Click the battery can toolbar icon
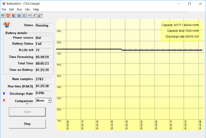This screenshot has width=206, height=138. (x=13, y=15)
